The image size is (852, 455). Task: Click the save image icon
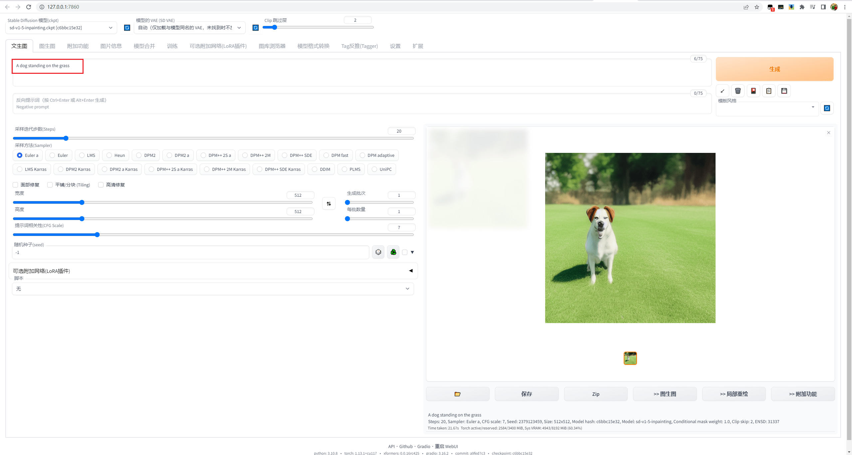pyautogui.click(x=784, y=90)
